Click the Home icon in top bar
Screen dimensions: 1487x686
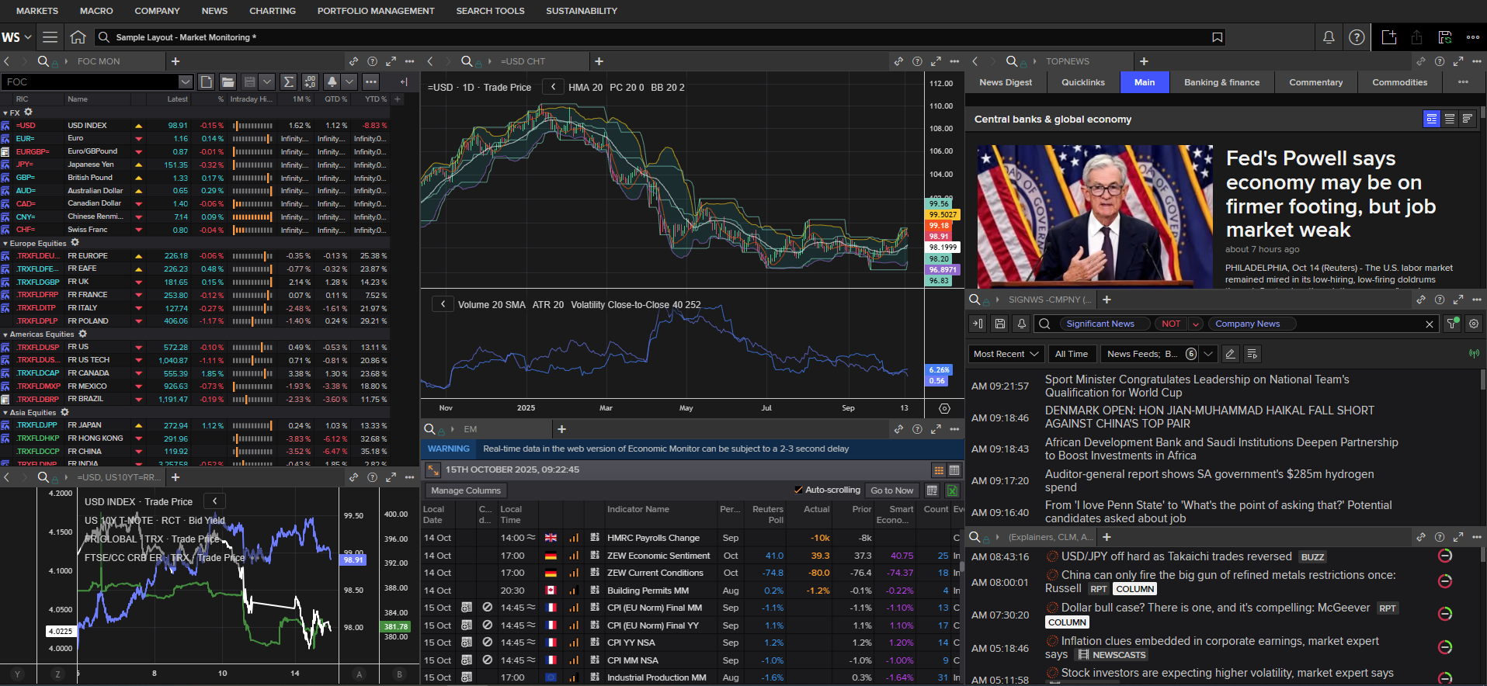click(78, 37)
